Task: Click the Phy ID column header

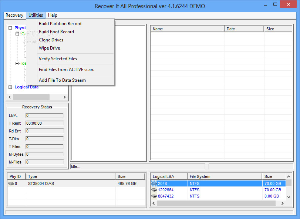Action: click(x=16, y=176)
